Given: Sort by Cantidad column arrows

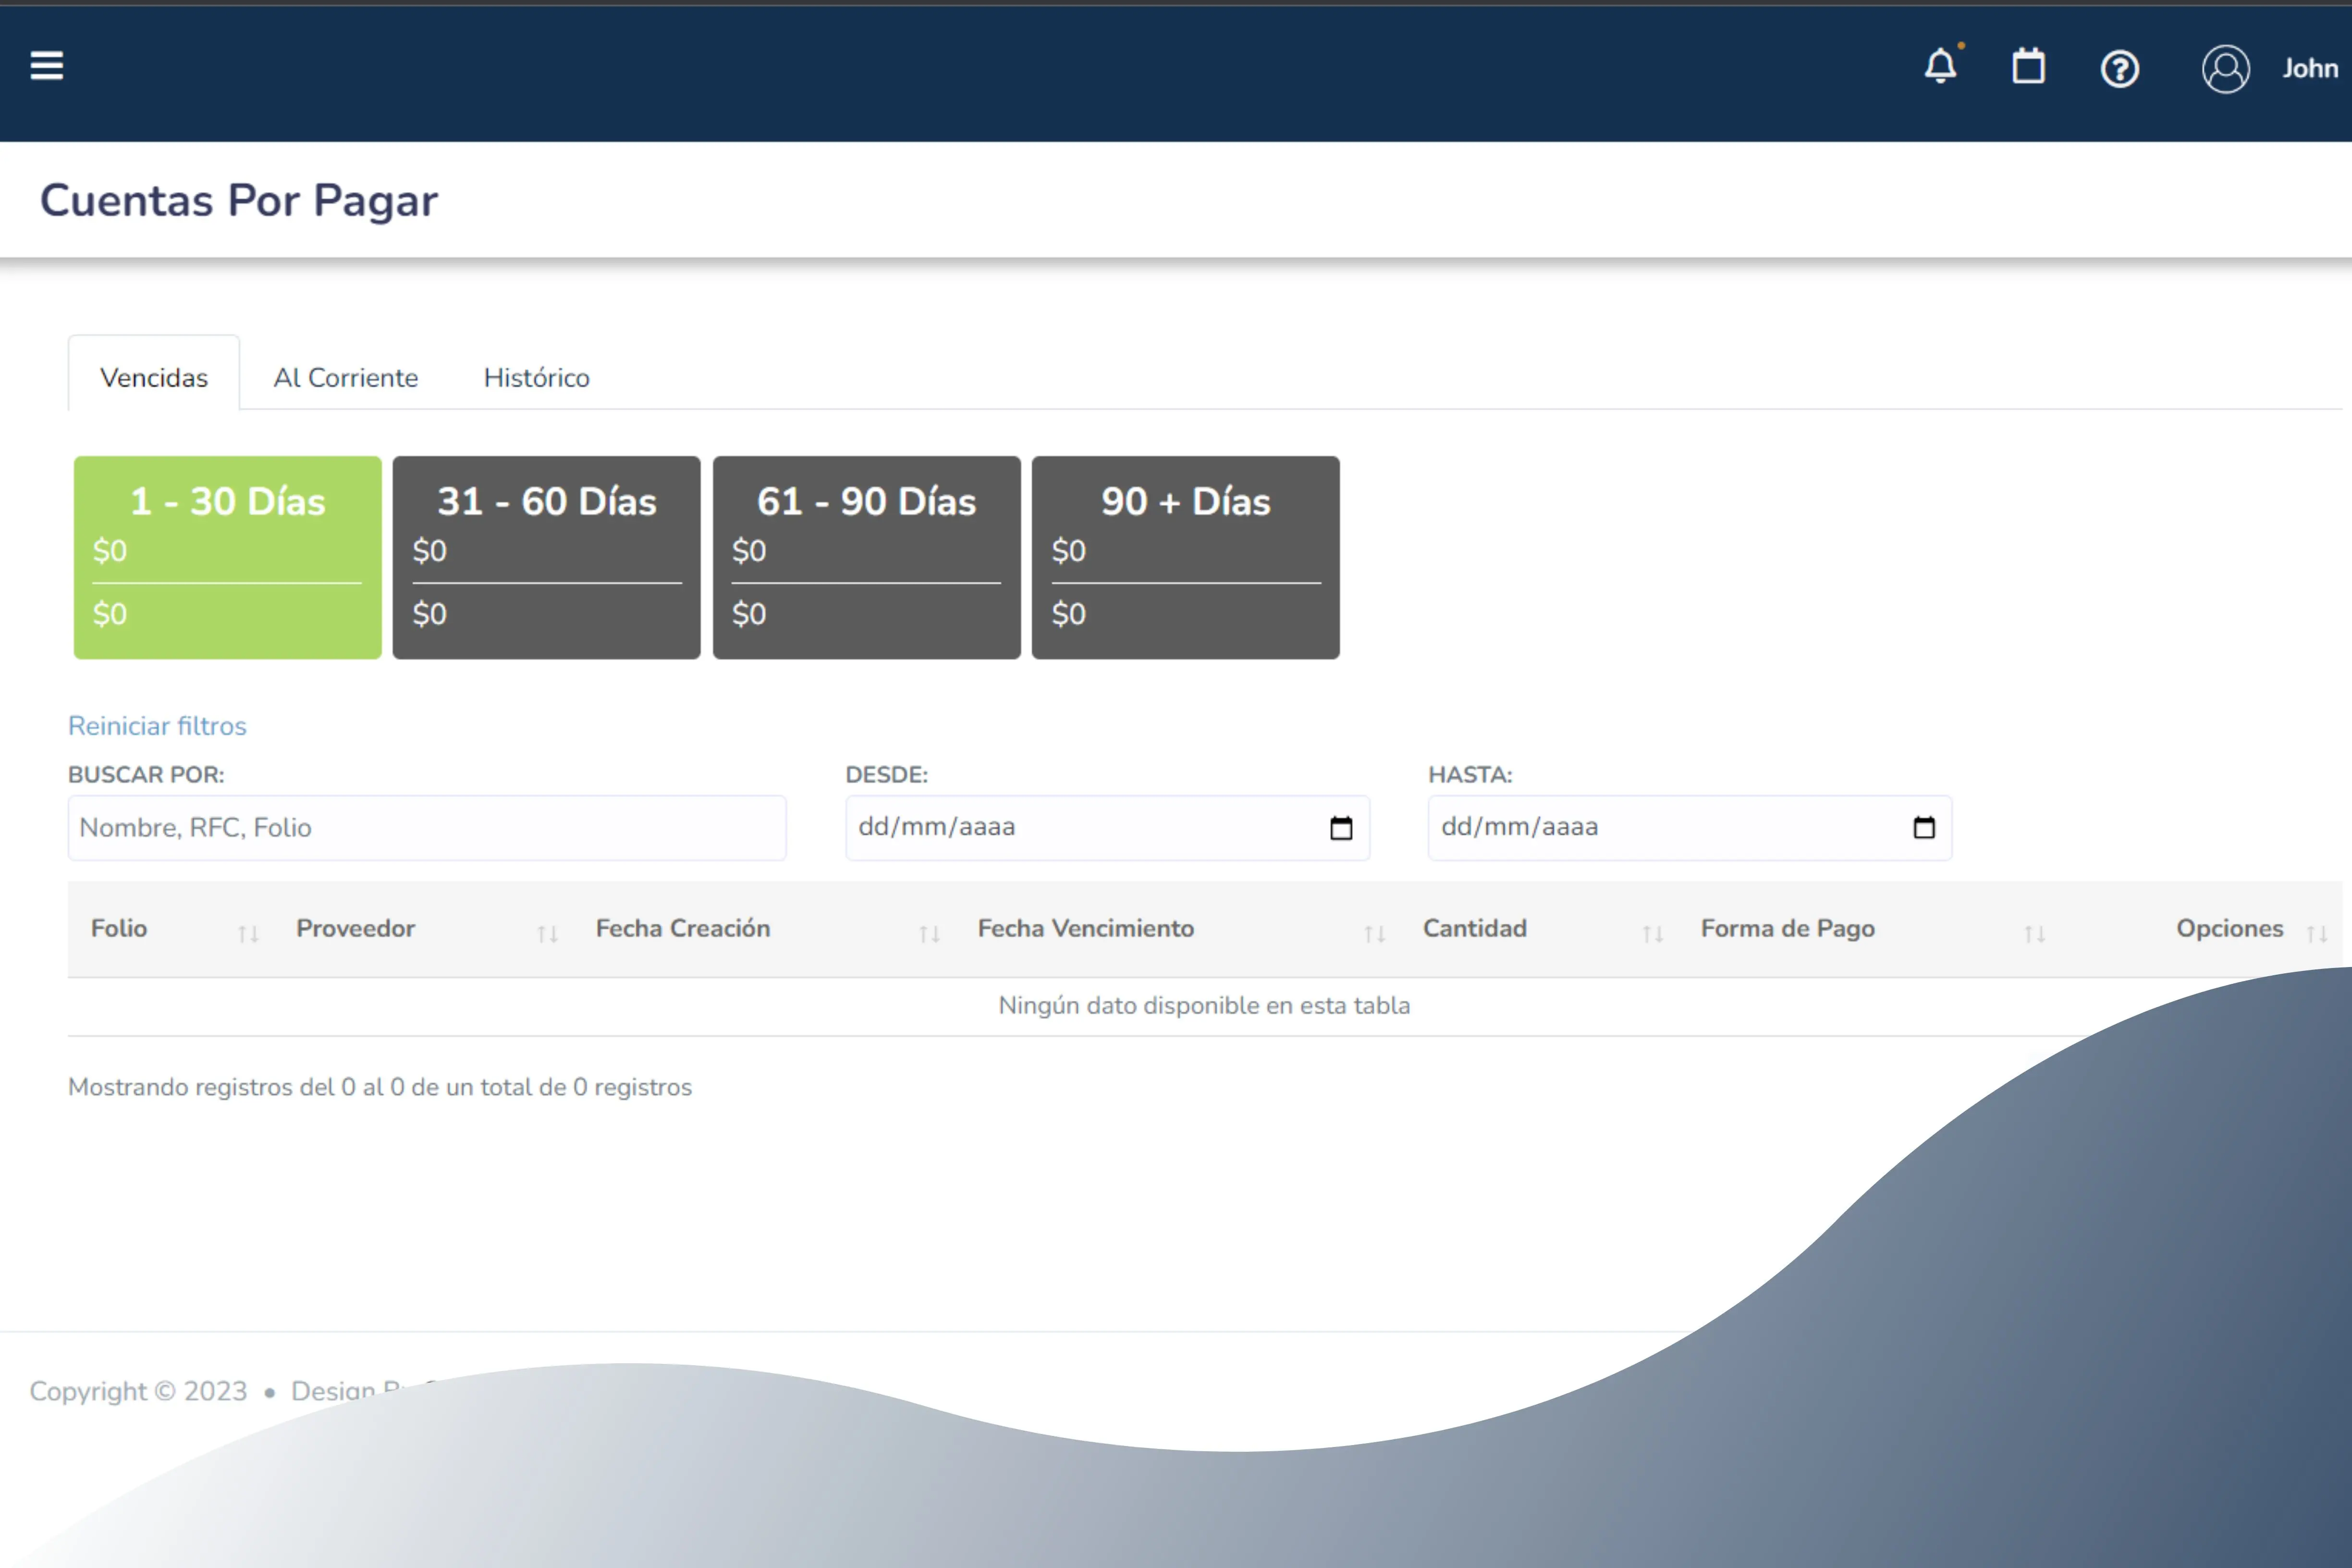Looking at the screenshot, I should (x=1652, y=933).
